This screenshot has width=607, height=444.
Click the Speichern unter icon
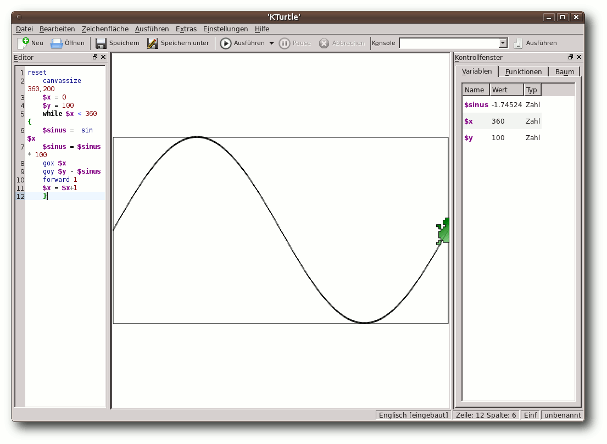[153, 43]
